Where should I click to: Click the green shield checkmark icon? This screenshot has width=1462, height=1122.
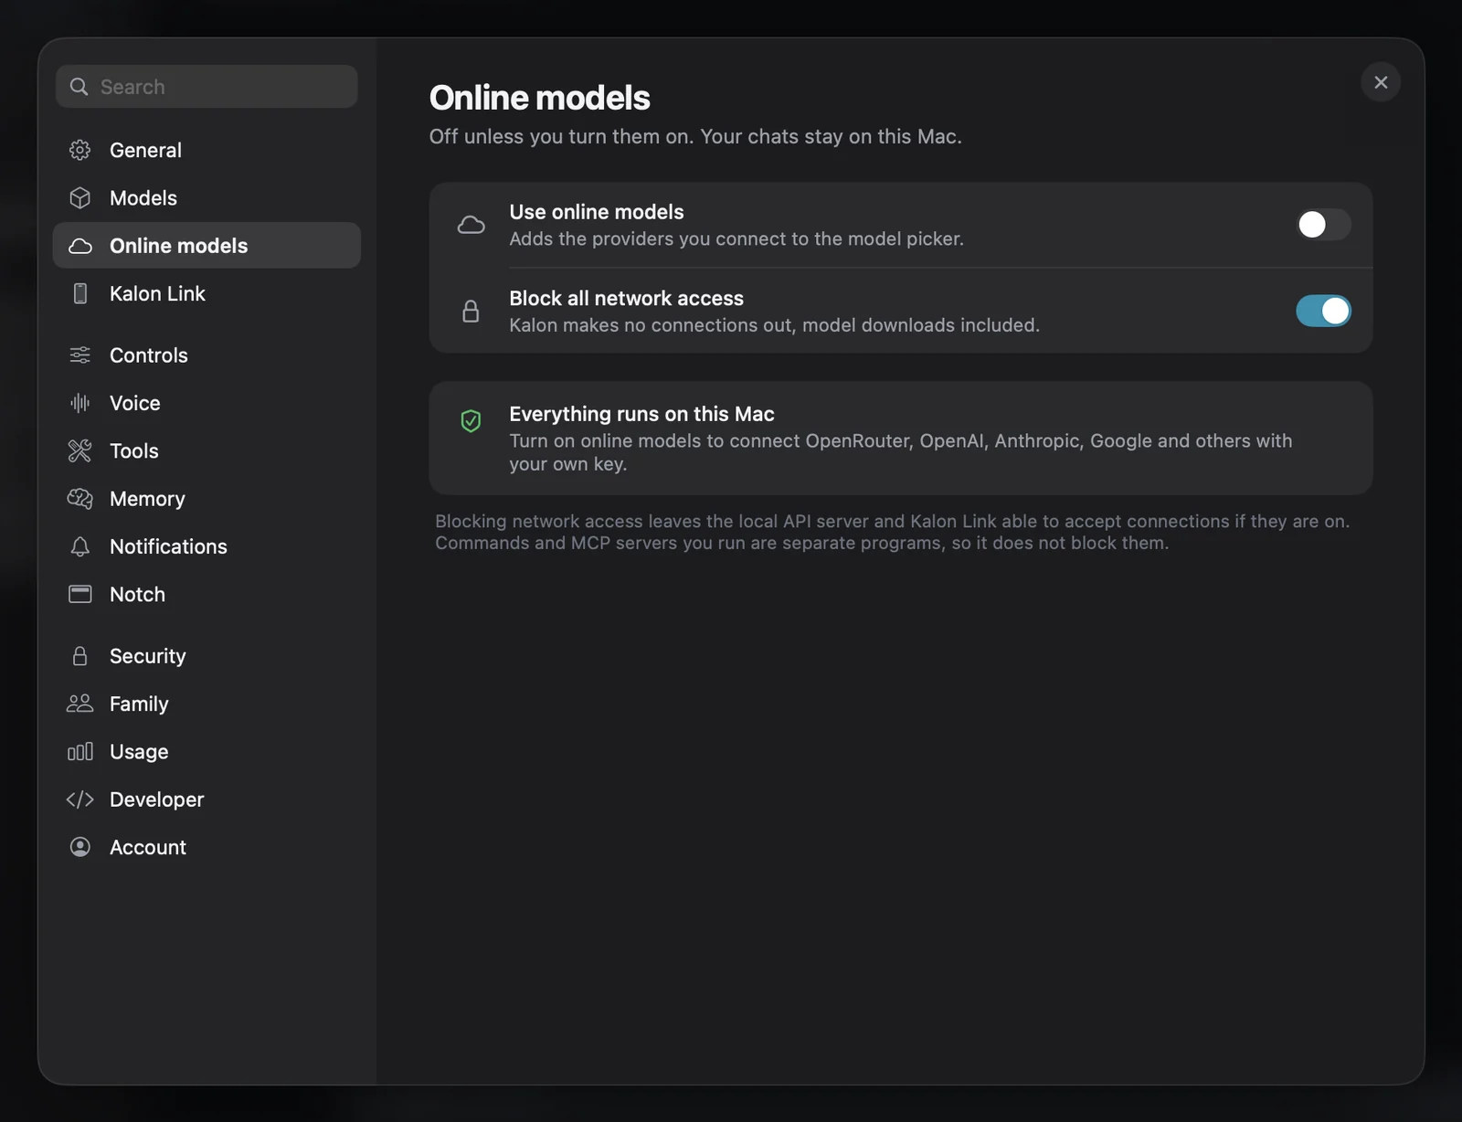point(471,420)
